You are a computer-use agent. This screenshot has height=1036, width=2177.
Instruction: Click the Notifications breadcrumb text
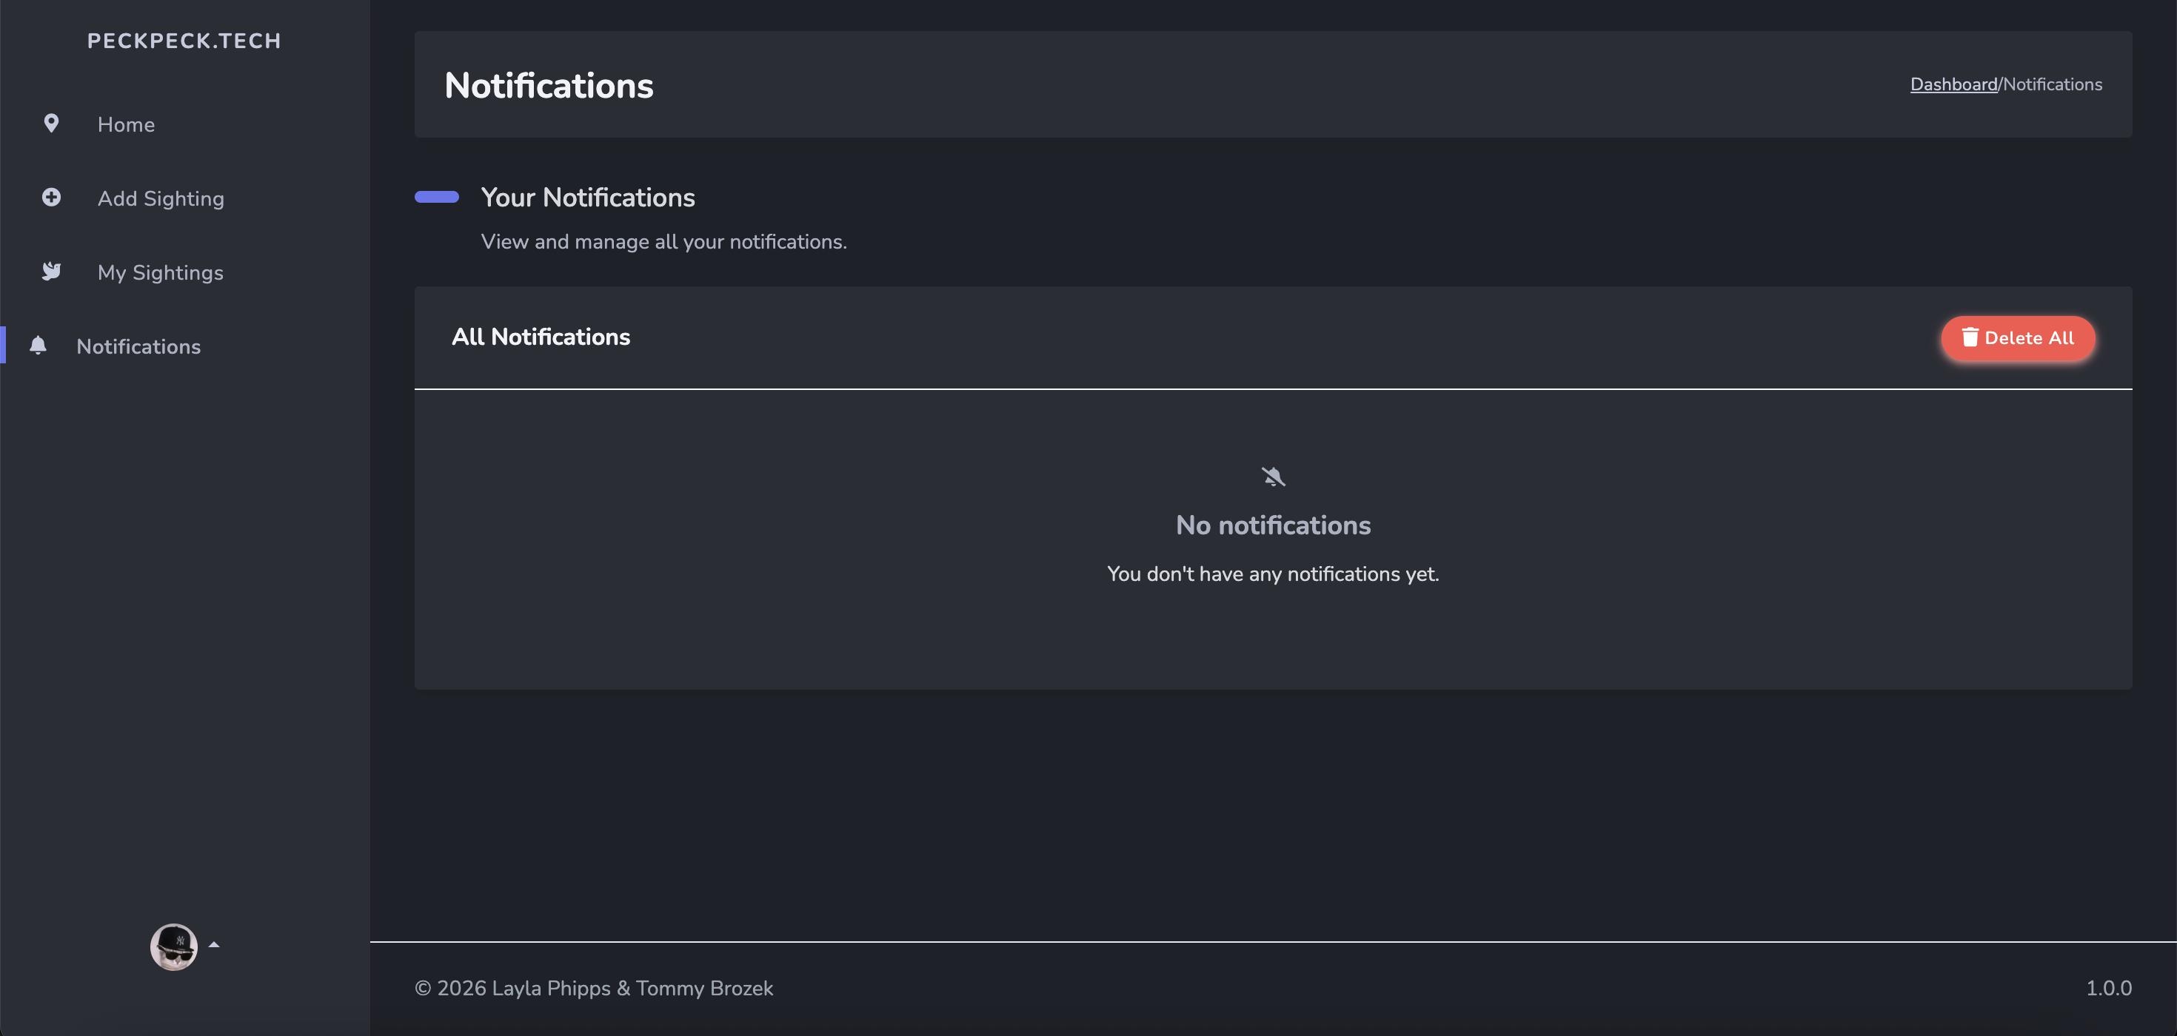click(x=2052, y=84)
